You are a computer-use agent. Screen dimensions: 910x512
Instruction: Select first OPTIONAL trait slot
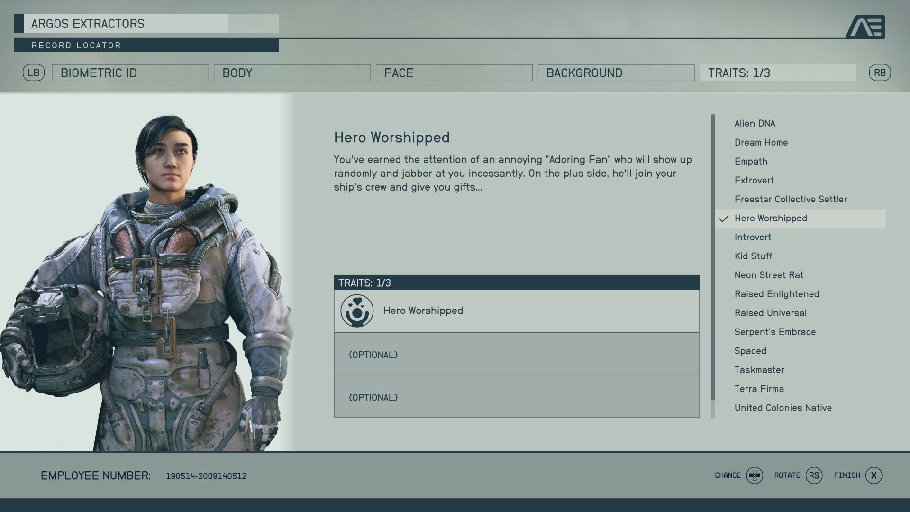tap(518, 354)
